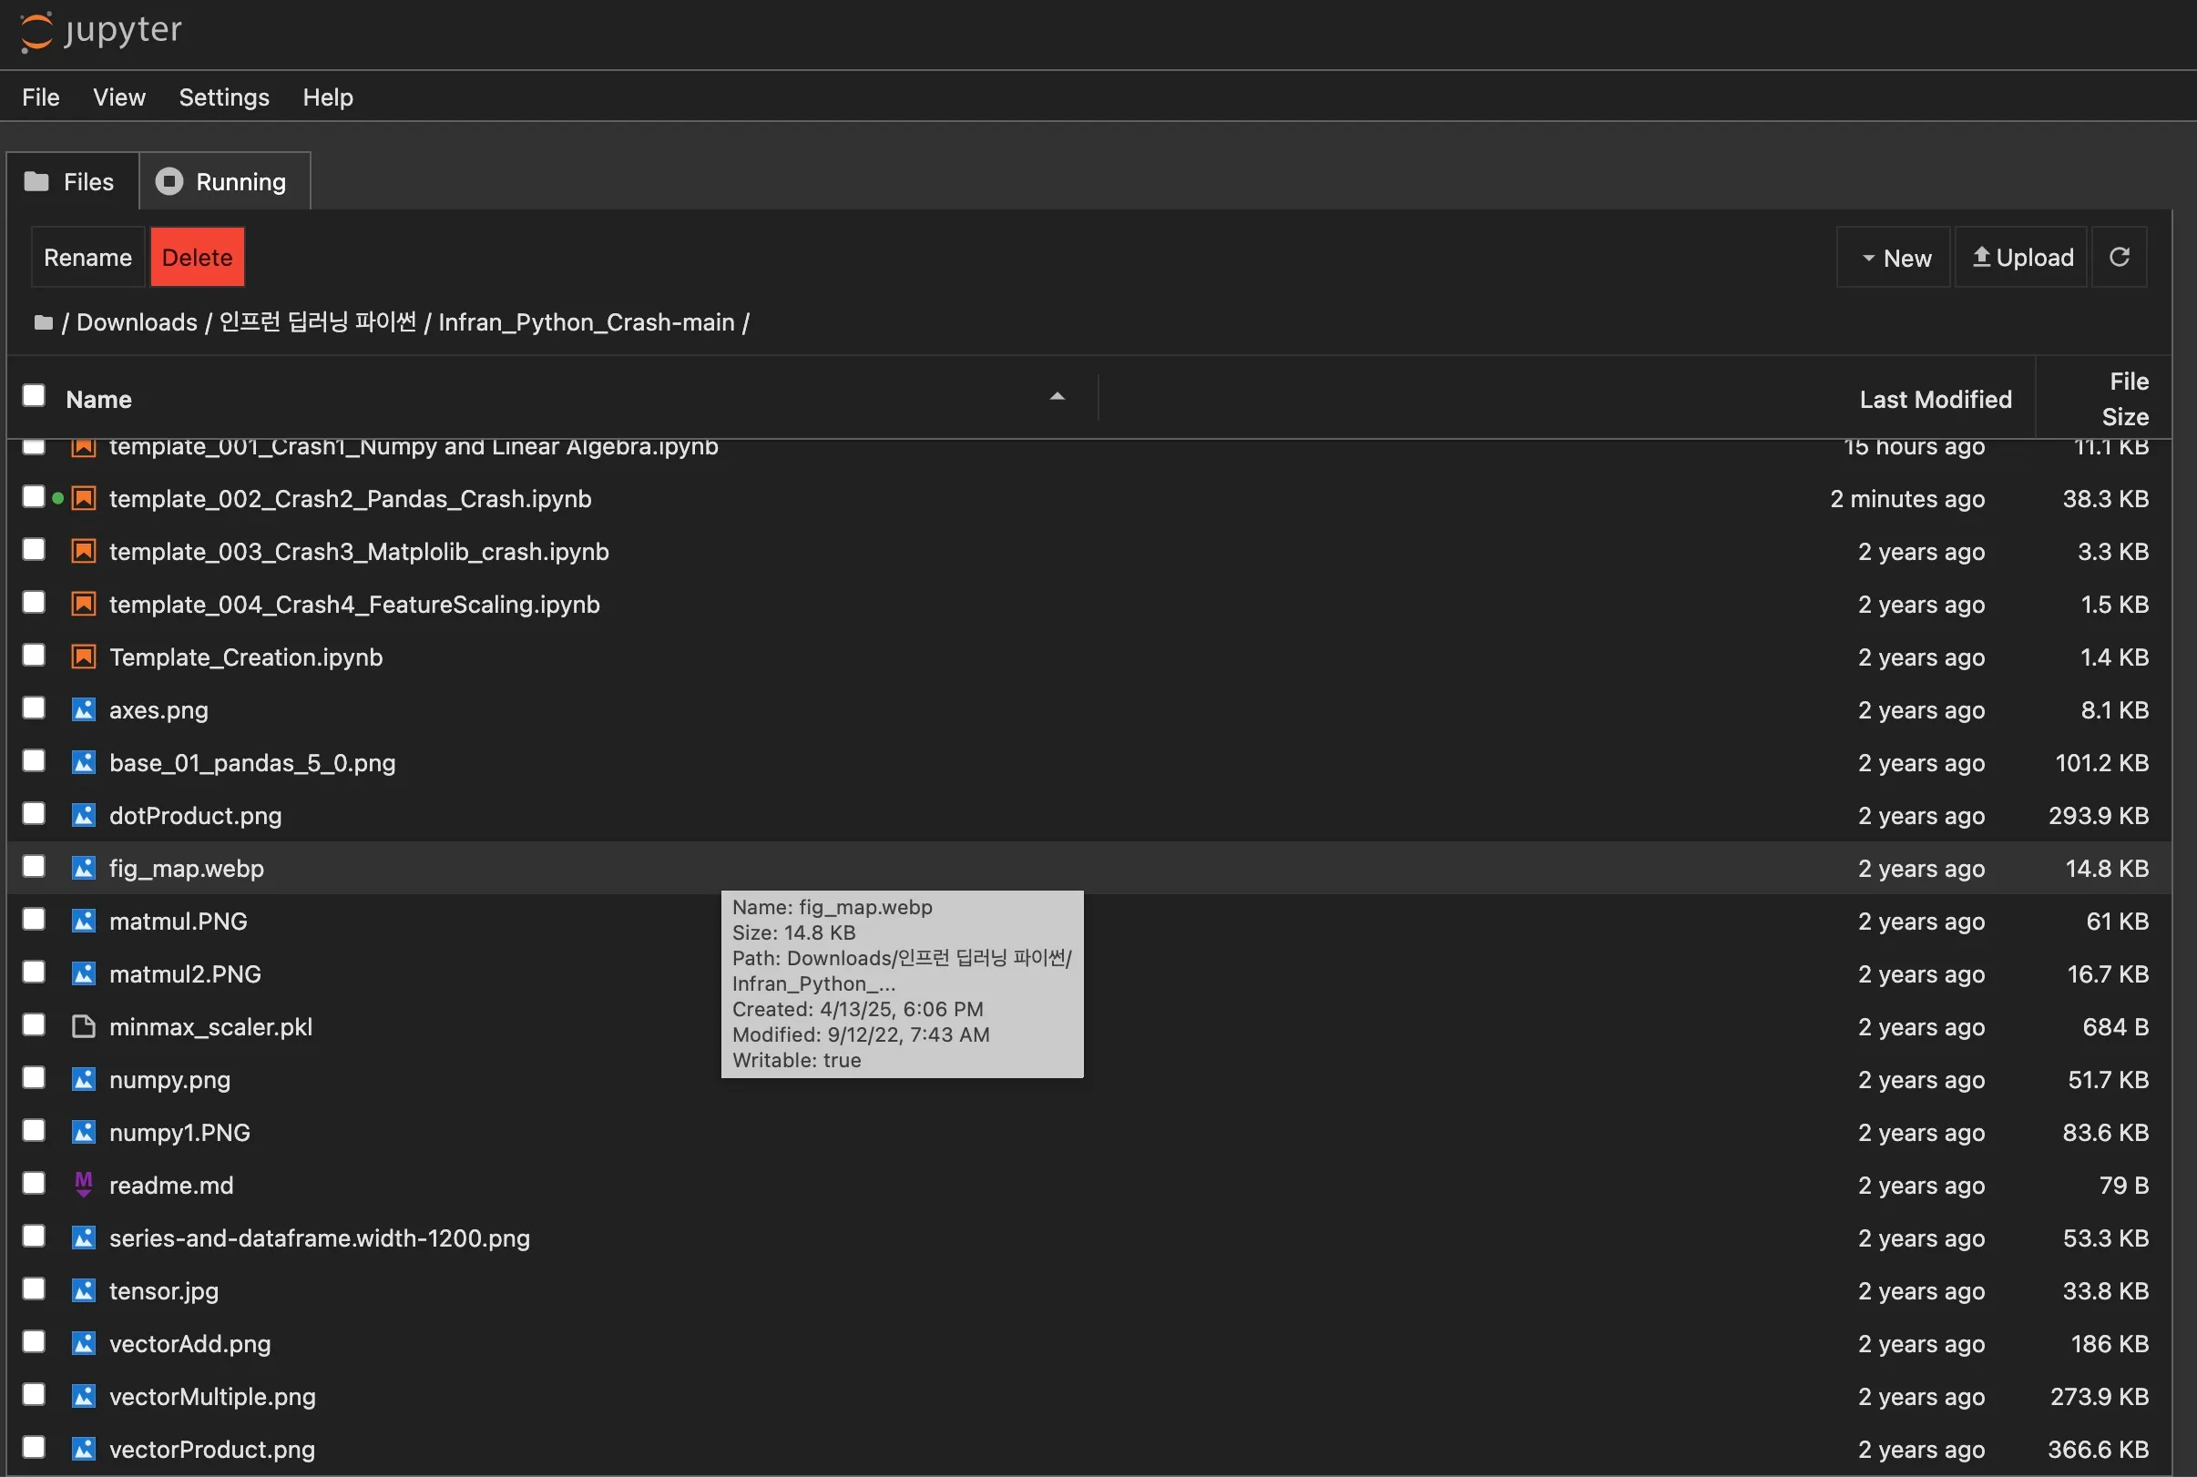Open tensor.jpg file name
Screen dimensions: 2197x1477
pos(163,1289)
